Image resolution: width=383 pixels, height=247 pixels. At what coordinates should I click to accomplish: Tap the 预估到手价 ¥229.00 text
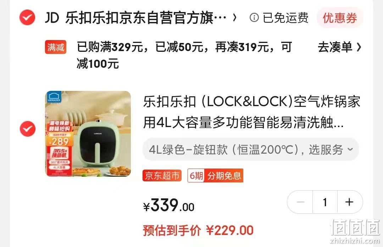coord(198,230)
